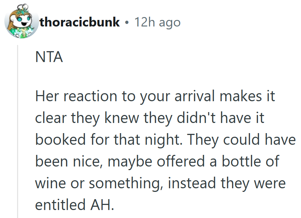Click the words "entitled AH." ending the comment
301x218 pixels.
(x=74, y=205)
